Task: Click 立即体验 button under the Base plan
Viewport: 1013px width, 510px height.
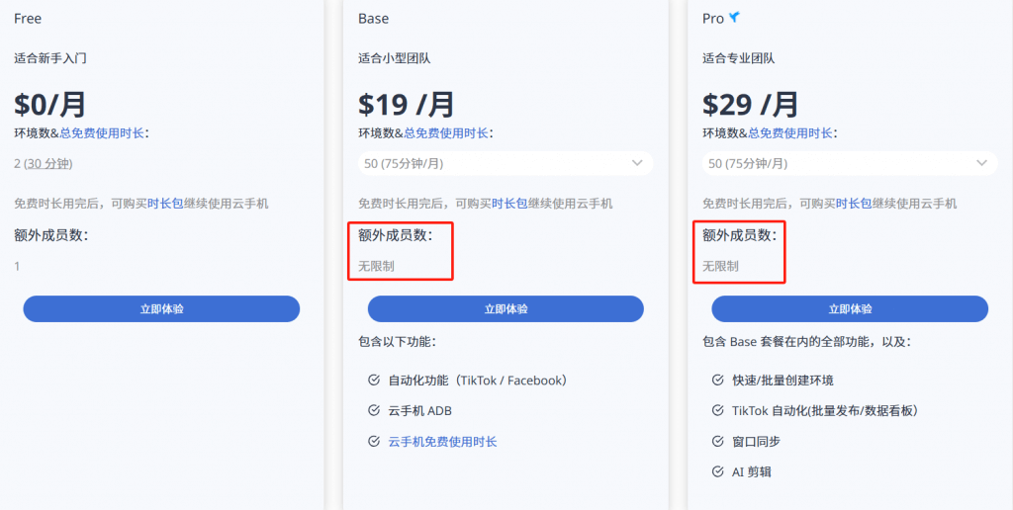Action: click(506, 308)
